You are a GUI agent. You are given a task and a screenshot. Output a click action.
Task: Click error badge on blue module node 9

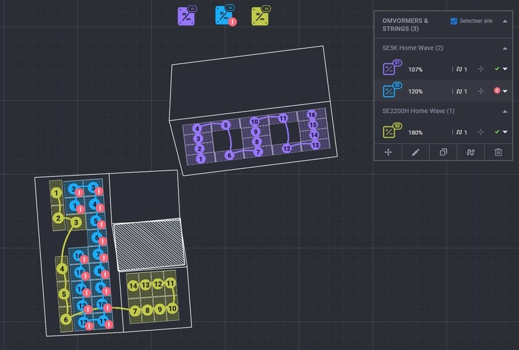pyautogui.click(x=106, y=291)
